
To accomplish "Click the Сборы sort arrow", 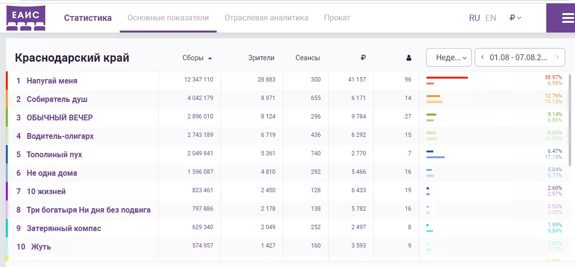I will (210, 58).
